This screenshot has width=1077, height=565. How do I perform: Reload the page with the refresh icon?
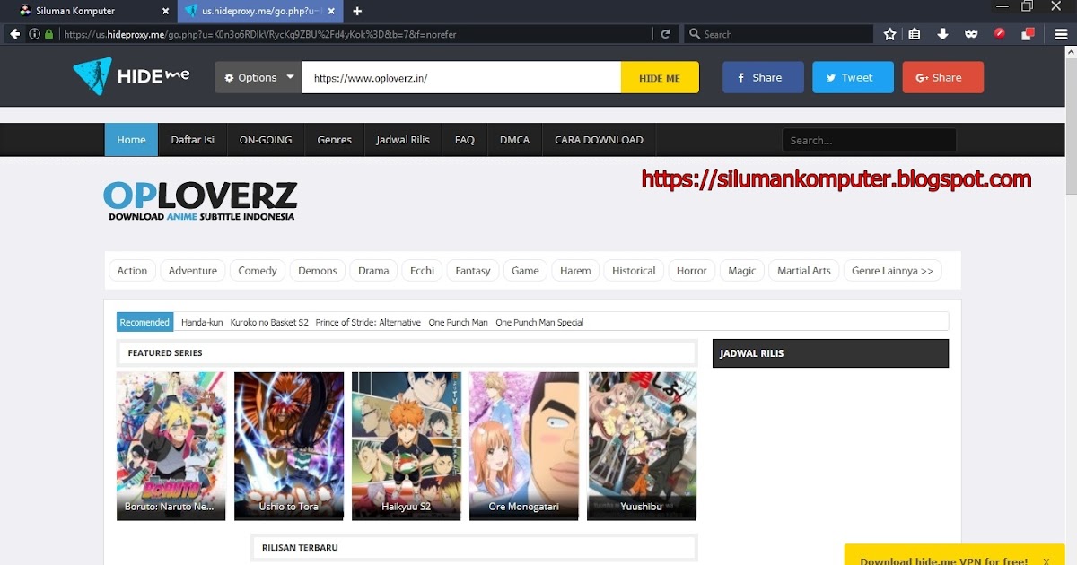point(665,34)
